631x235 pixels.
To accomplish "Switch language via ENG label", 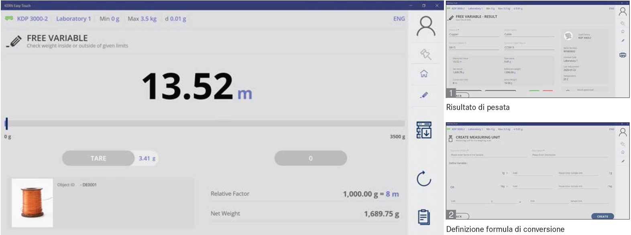I will [x=399, y=18].
